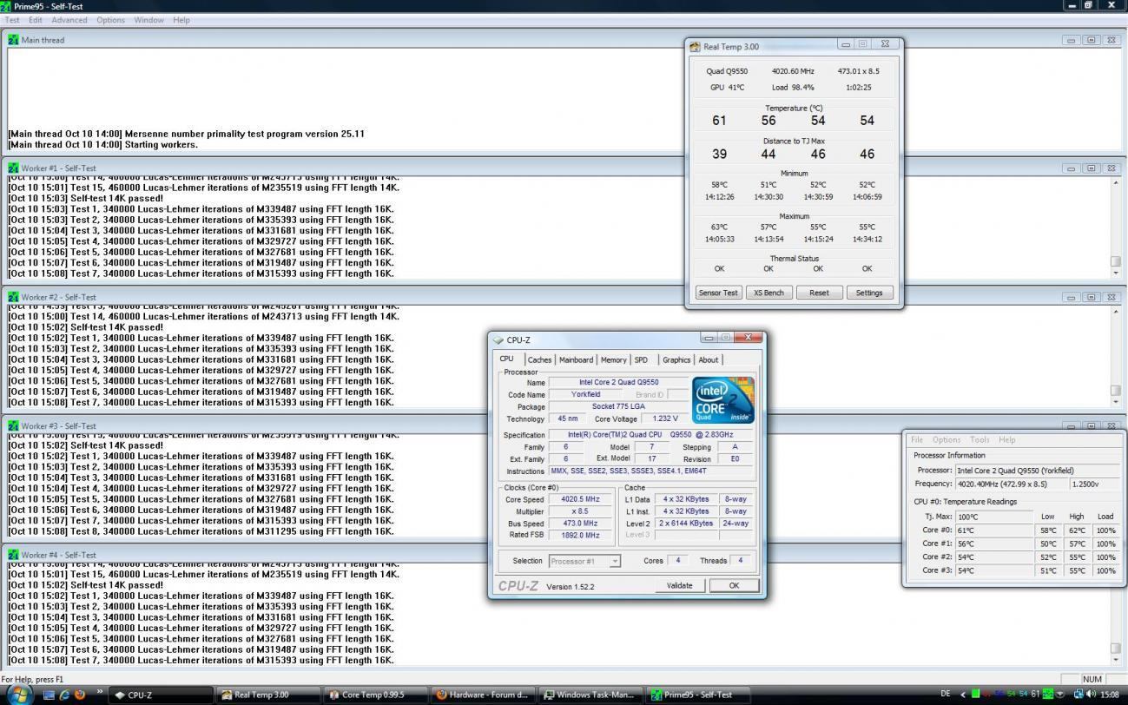Launch Internet Explorer from quick launch
This screenshot has width=1128, height=705.
click(x=64, y=695)
